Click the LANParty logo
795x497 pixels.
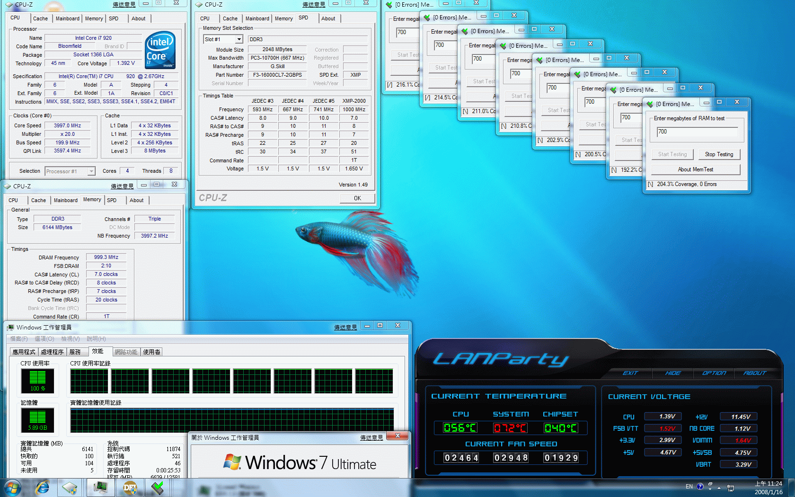[x=502, y=359]
